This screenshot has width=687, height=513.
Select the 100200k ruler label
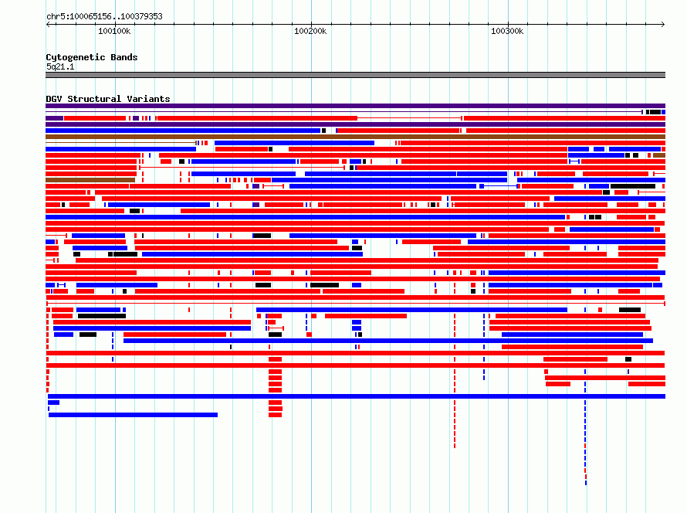point(310,31)
